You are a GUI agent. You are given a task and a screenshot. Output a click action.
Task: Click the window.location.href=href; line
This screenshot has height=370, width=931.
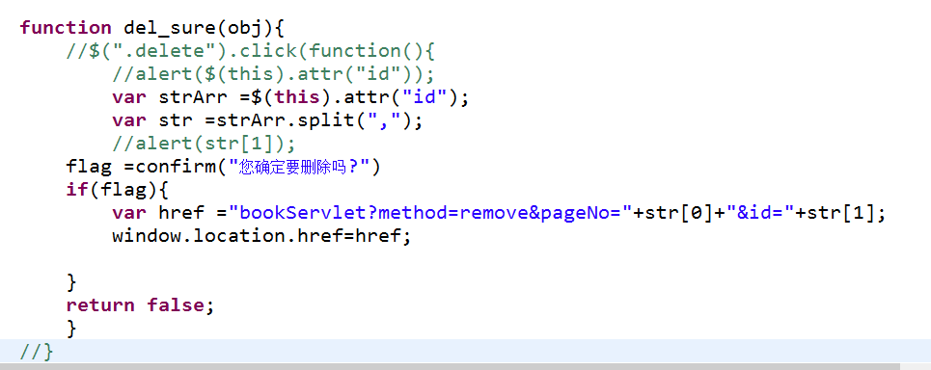261,236
